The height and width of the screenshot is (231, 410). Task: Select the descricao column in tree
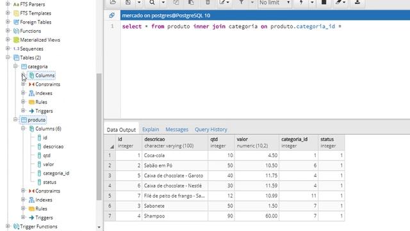pos(53,147)
